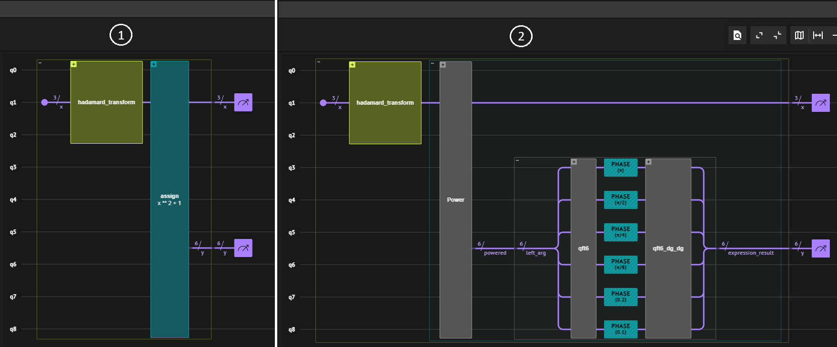
Task: Click the q0 qubit label in circuit 1
Action: [x=13, y=70]
